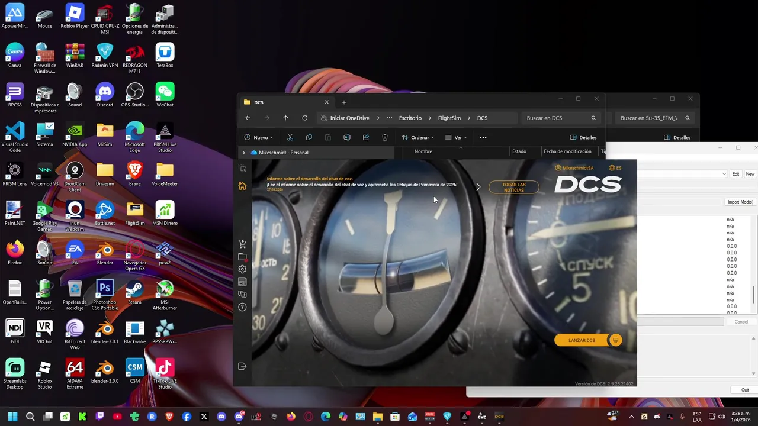Click the Edit button in background window
This screenshot has height=426, width=758.
click(x=735, y=174)
